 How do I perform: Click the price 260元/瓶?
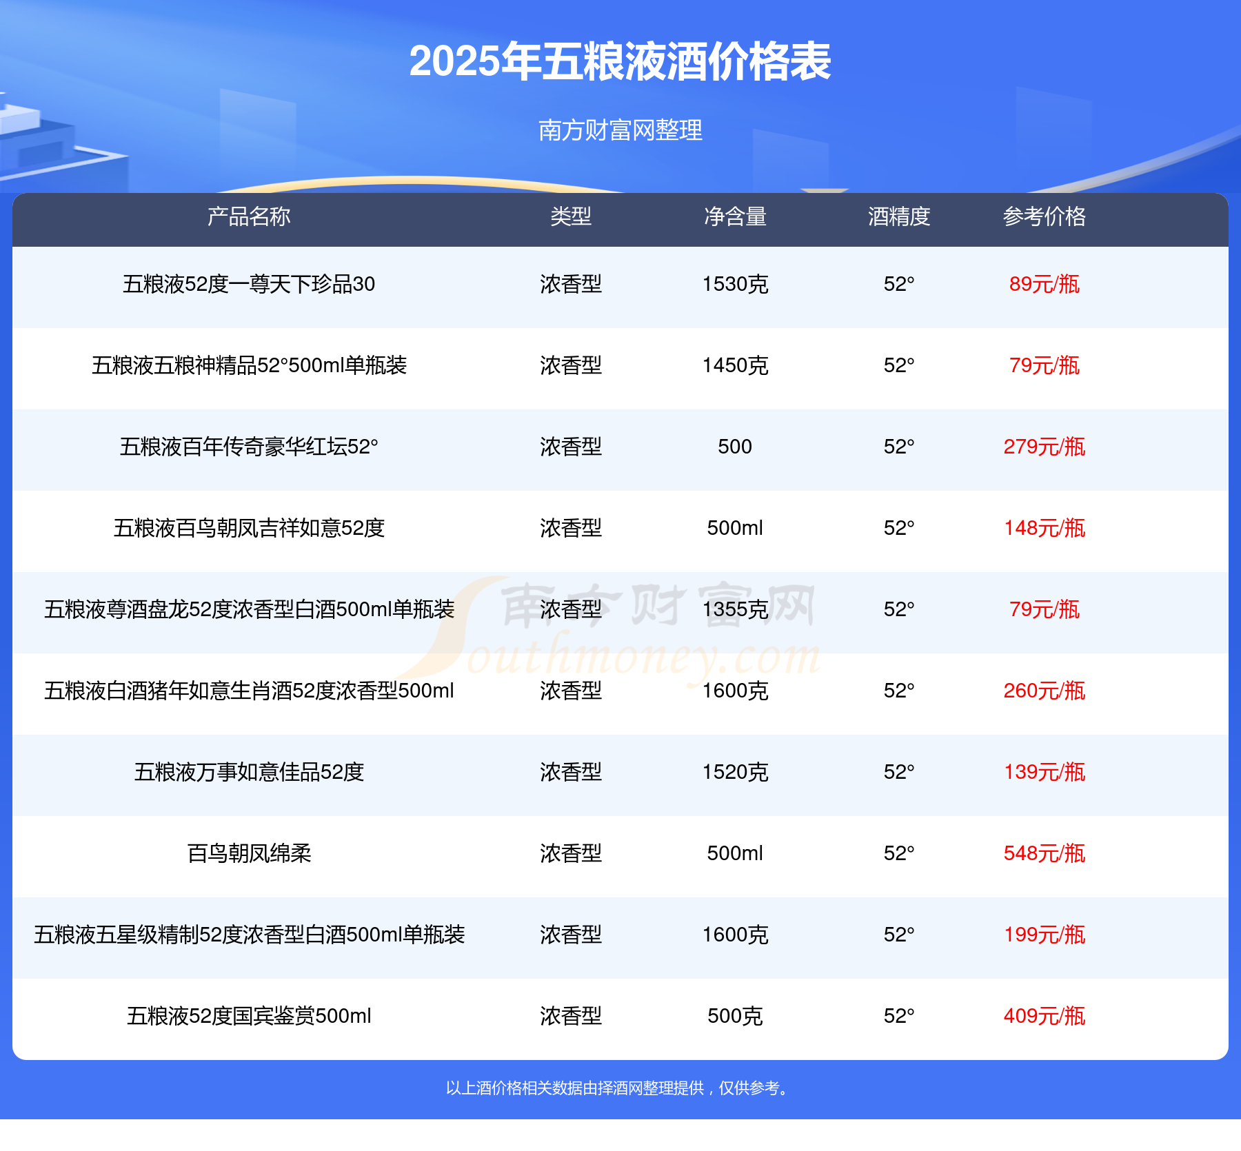1045,691
